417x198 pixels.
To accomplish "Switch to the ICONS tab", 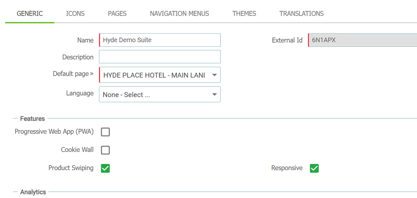I will point(75,13).
